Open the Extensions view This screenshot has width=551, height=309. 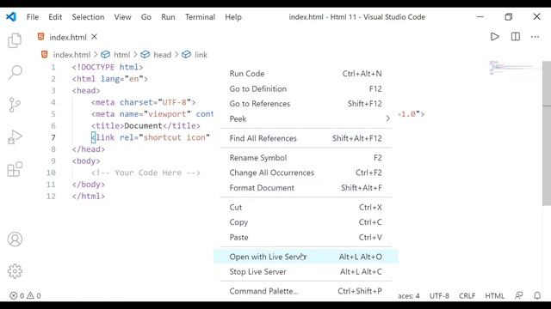15,170
